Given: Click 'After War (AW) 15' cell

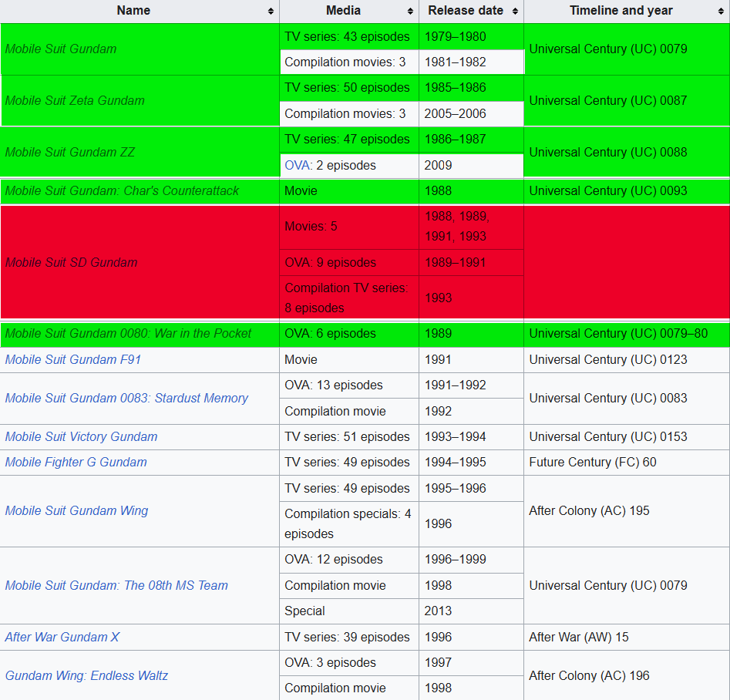Looking at the screenshot, I should [627, 637].
